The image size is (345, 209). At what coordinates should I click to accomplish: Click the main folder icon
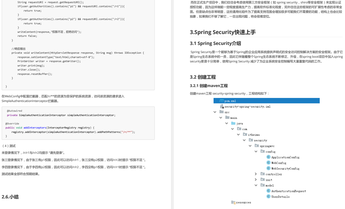[x=228, y=118]
